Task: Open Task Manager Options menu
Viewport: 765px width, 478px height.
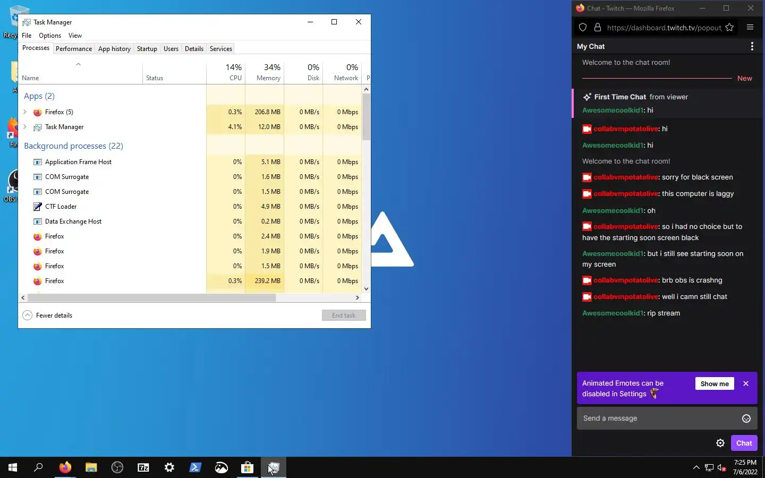Action: 50,36
